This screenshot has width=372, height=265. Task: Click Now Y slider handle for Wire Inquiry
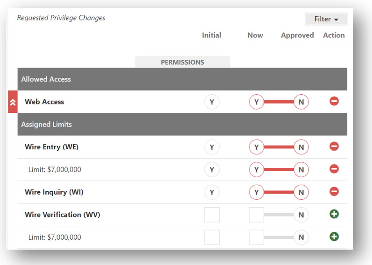pyautogui.click(x=257, y=192)
